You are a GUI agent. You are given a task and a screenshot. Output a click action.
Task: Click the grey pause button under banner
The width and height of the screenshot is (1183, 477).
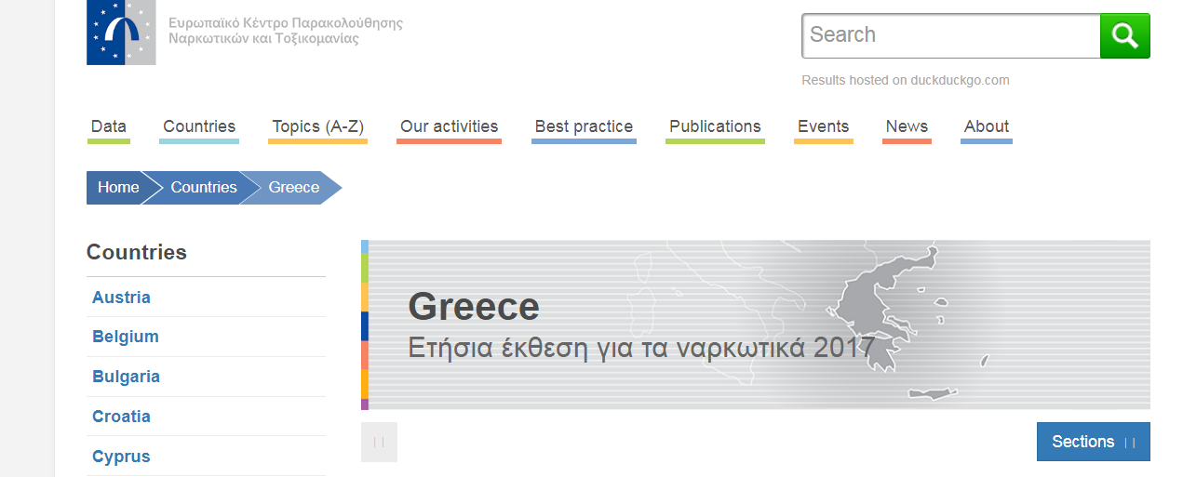pos(379,442)
